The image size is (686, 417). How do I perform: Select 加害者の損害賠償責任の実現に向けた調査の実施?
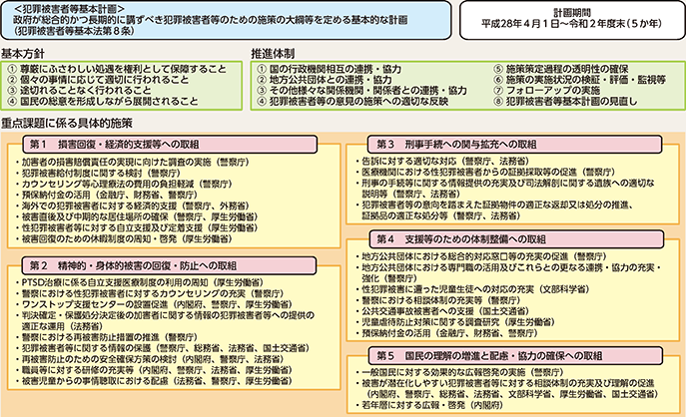click(133, 162)
